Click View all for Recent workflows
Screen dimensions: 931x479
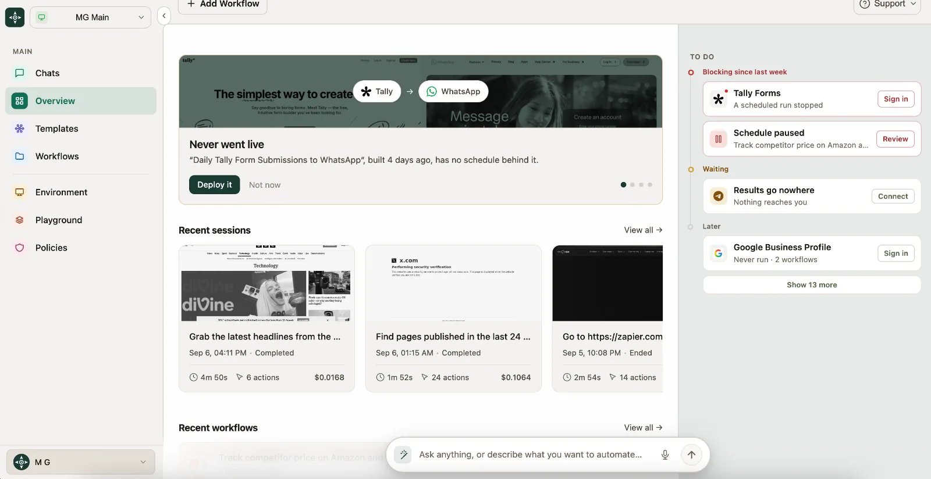tap(643, 428)
